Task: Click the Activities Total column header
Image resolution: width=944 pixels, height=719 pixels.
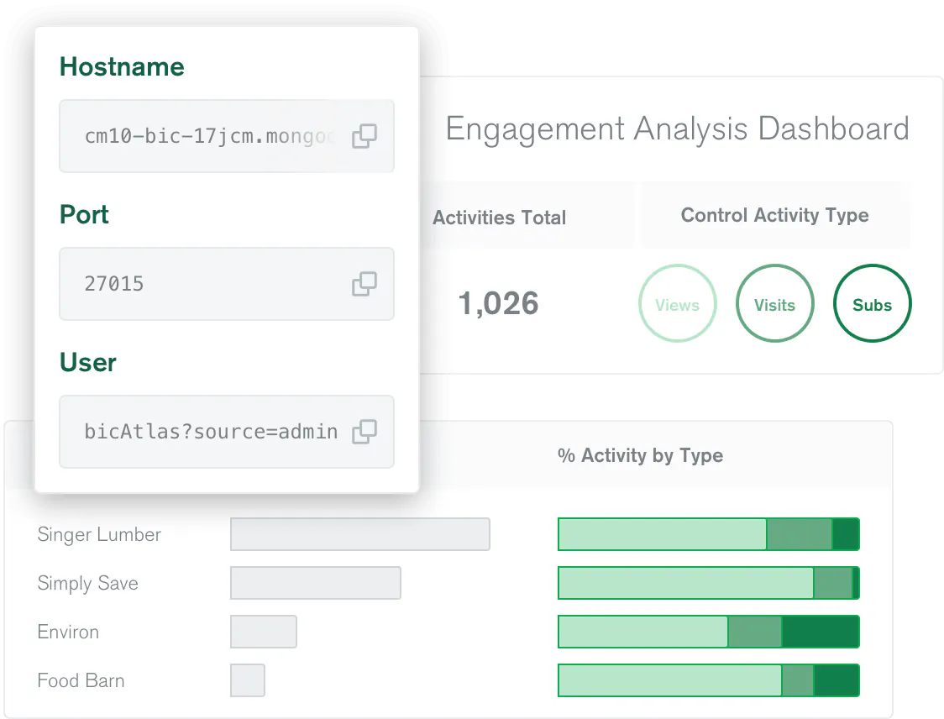Action: click(x=500, y=218)
